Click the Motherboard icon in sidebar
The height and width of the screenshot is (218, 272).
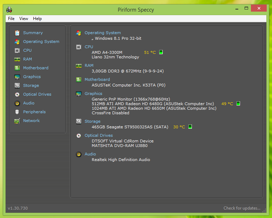(17, 68)
